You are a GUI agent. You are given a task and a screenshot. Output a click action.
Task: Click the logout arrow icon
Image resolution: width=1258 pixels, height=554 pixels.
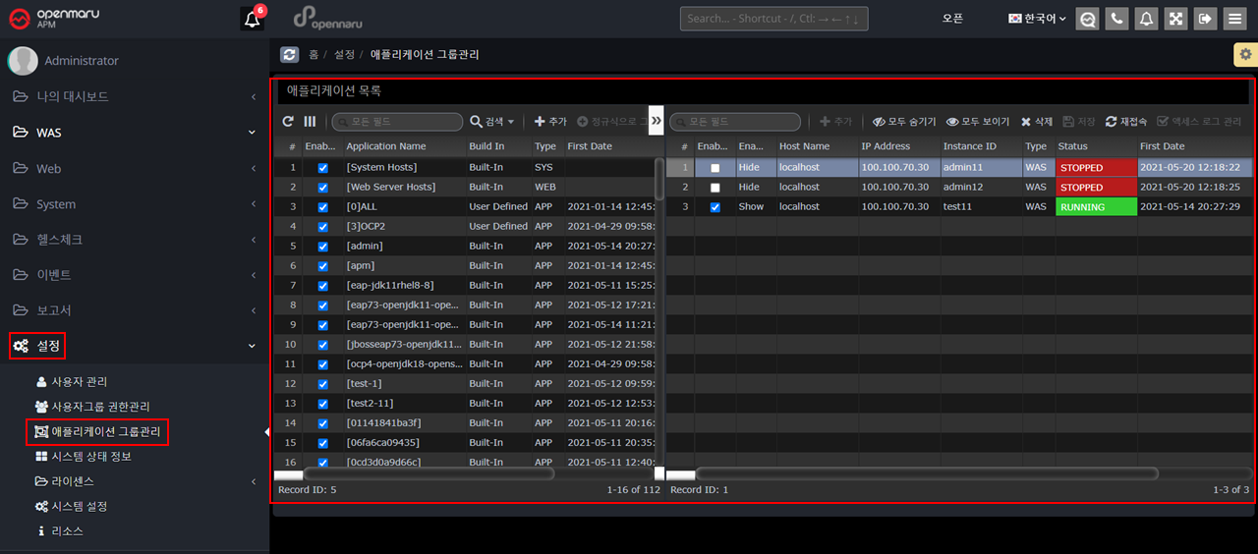point(1205,19)
